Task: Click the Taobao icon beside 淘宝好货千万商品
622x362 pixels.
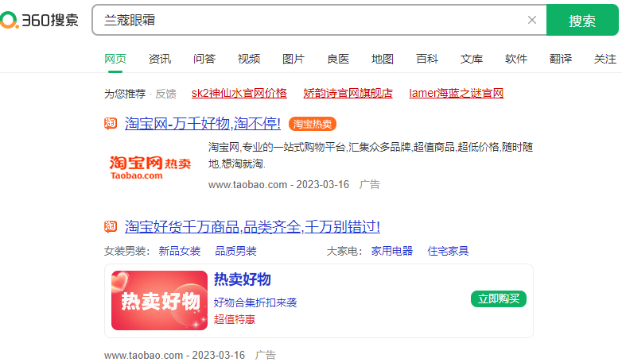Action: point(111,226)
